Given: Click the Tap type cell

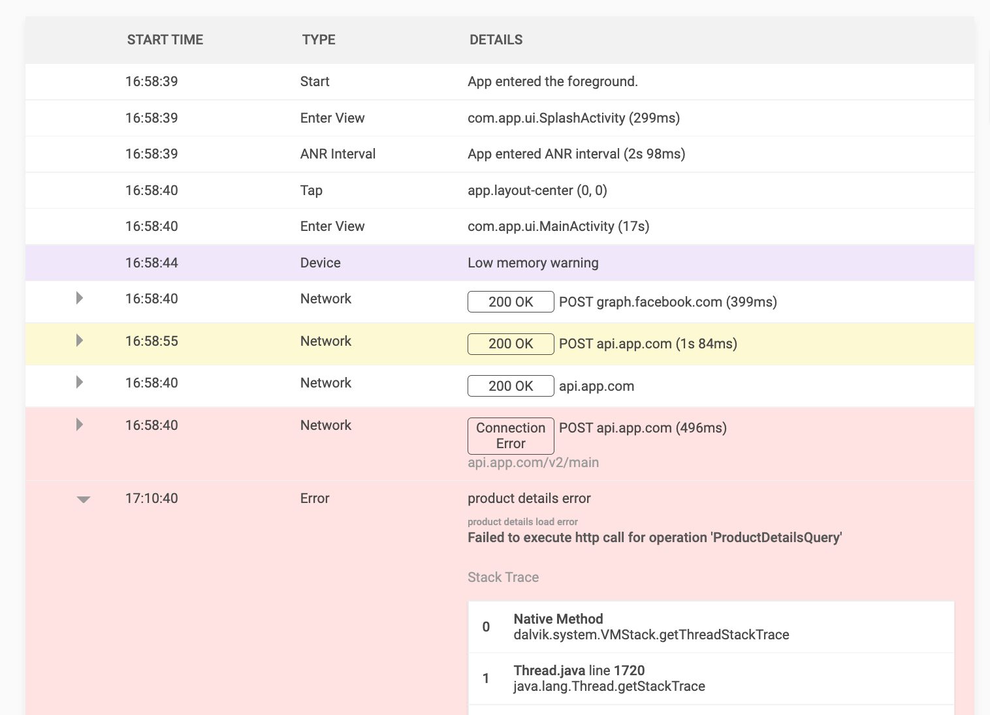Looking at the screenshot, I should pos(311,190).
